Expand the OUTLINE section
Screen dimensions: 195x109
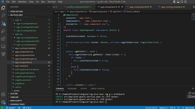point(30,94)
